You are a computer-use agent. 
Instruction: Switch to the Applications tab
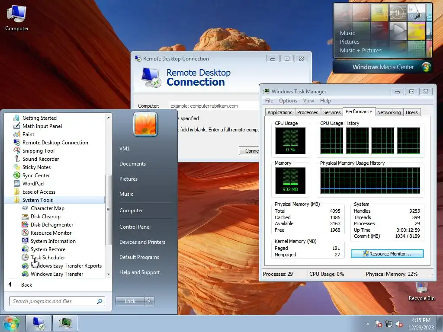pyautogui.click(x=280, y=112)
